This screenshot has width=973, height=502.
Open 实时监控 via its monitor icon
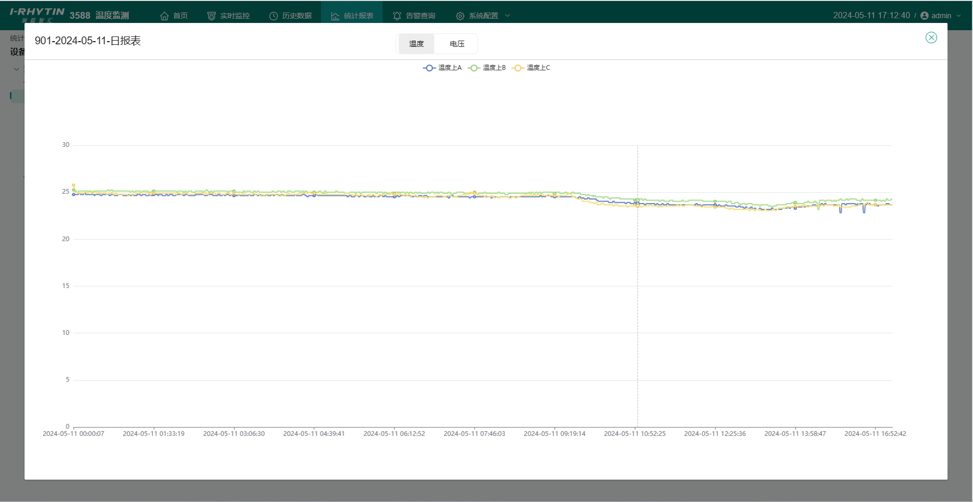[211, 16]
